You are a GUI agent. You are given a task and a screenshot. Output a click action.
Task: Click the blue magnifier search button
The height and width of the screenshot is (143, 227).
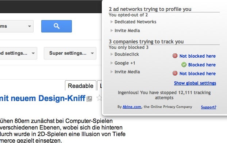pyautogui.click(x=57, y=26)
